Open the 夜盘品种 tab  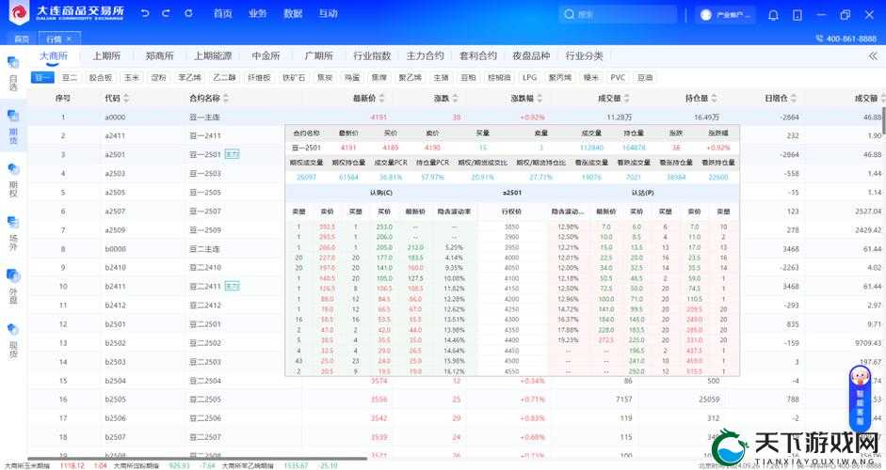531,55
